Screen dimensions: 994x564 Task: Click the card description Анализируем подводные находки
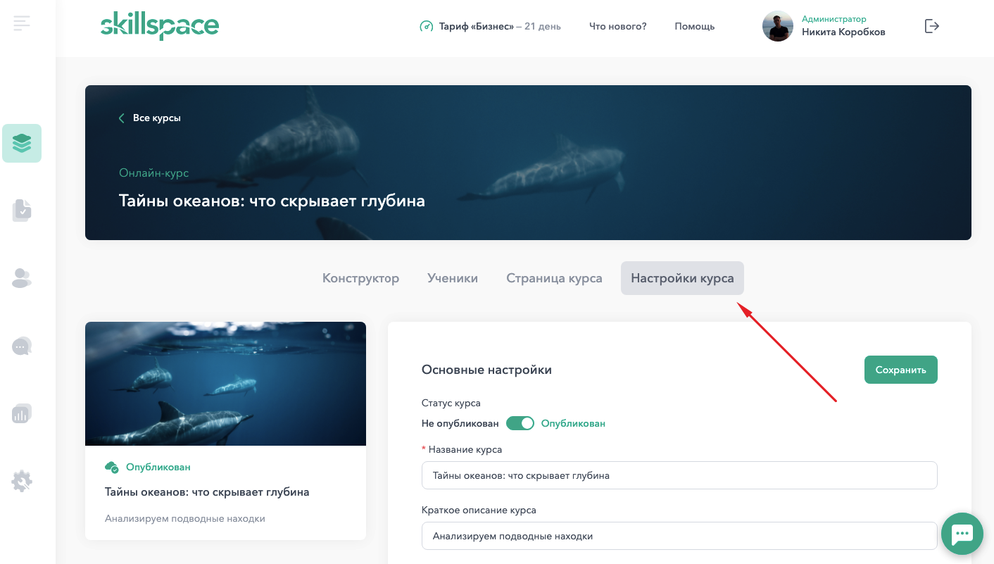pos(185,519)
